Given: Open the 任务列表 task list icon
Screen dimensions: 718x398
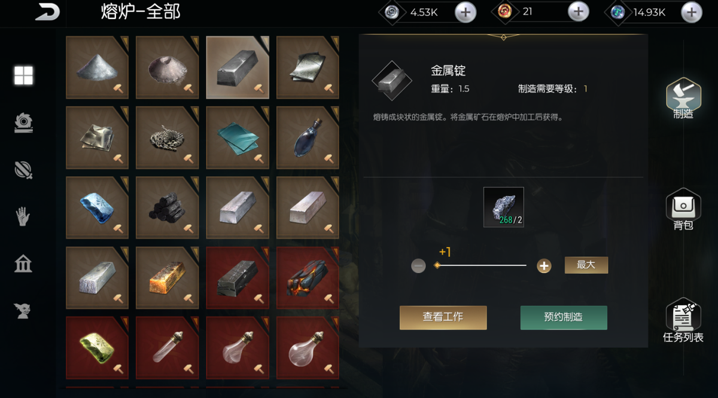Looking at the screenshot, I should pos(683,320).
